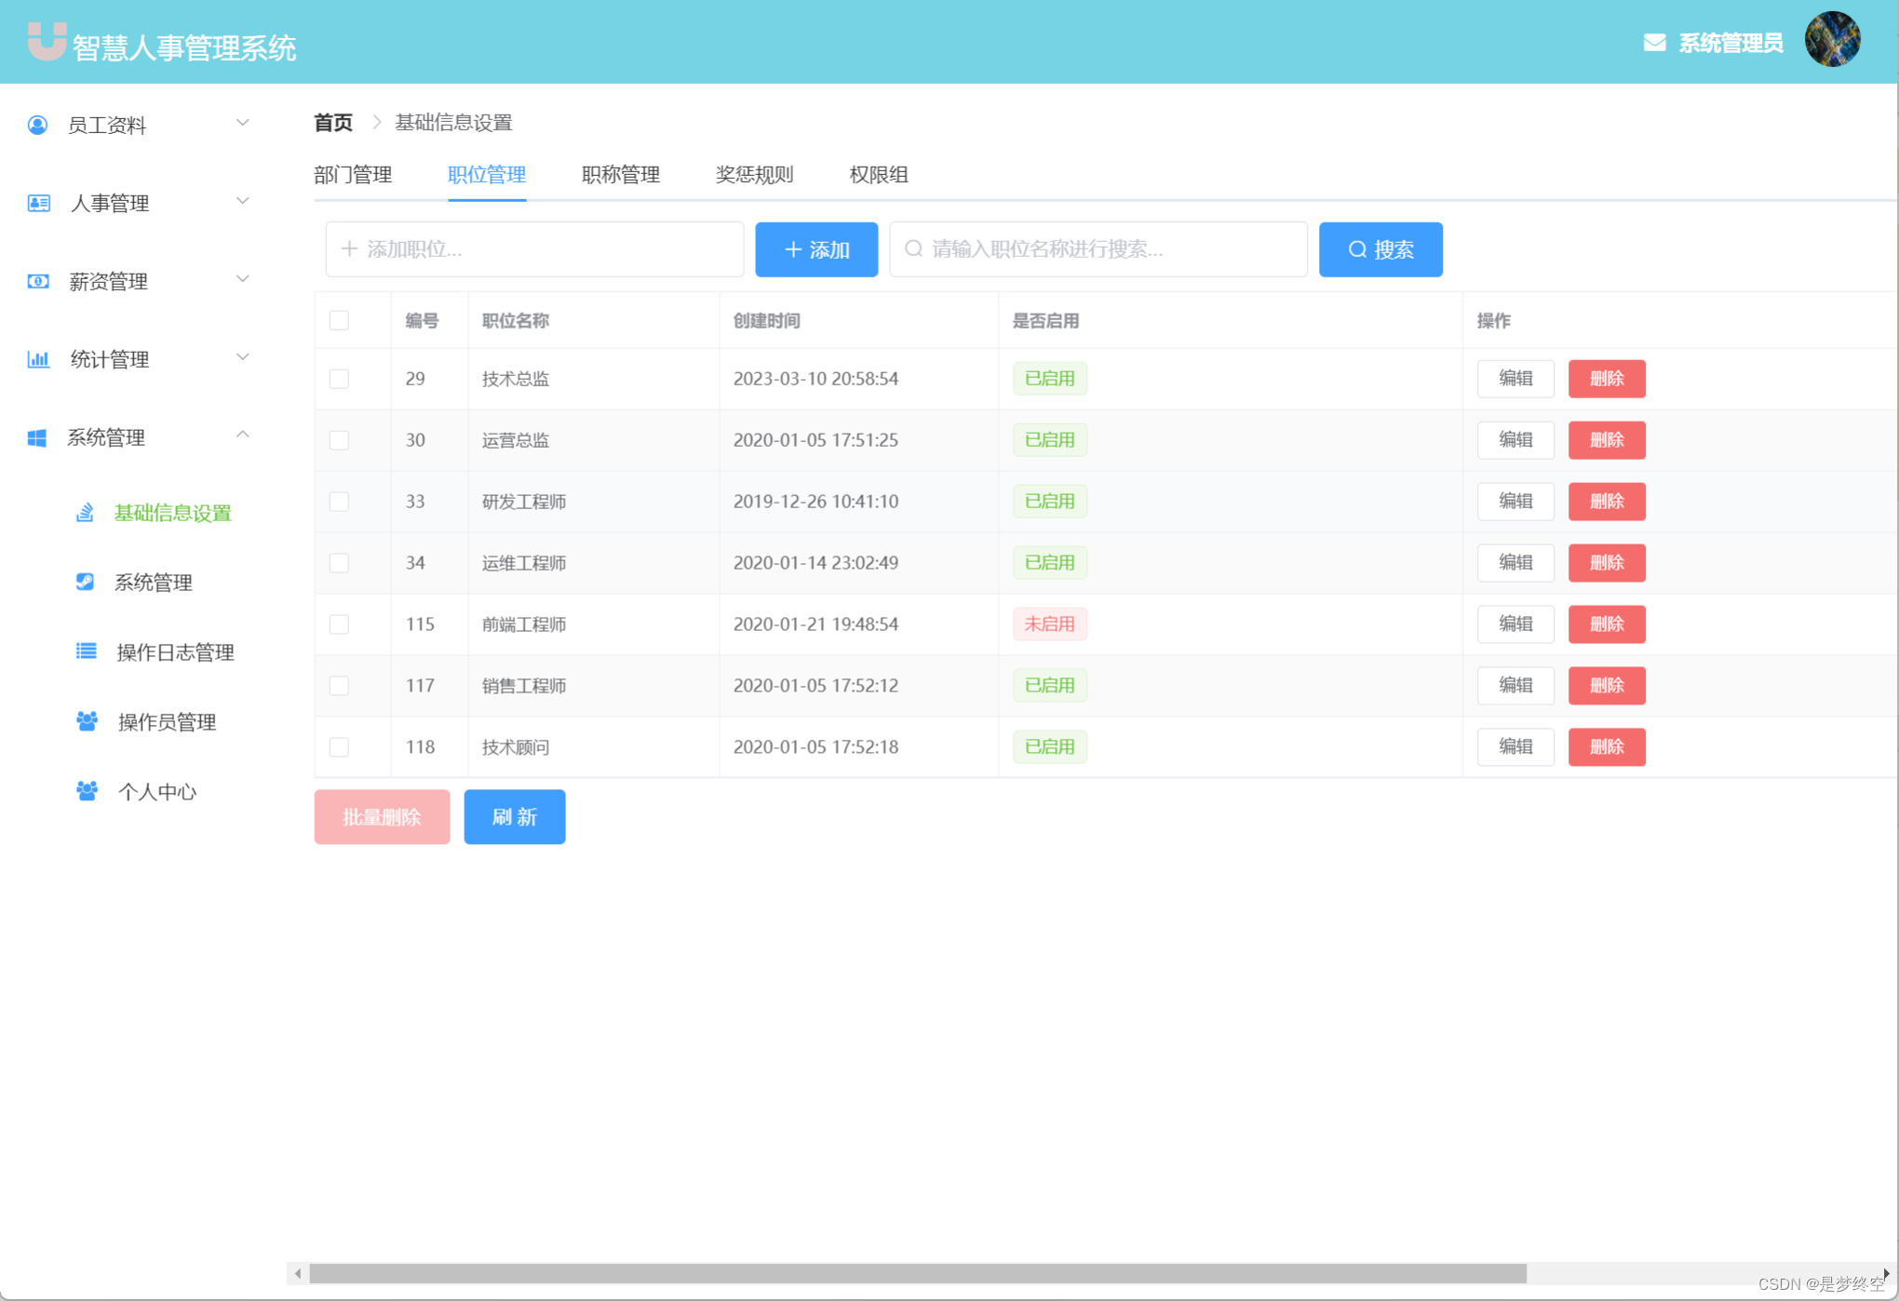Expand the 人事管理 menu chevron
Screen dimensions: 1899x1301
pyautogui.click(x=243, y=200)
